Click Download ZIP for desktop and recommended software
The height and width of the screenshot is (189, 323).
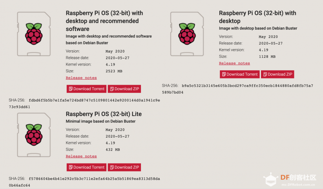pyautogui.click(x=124, y=89)
